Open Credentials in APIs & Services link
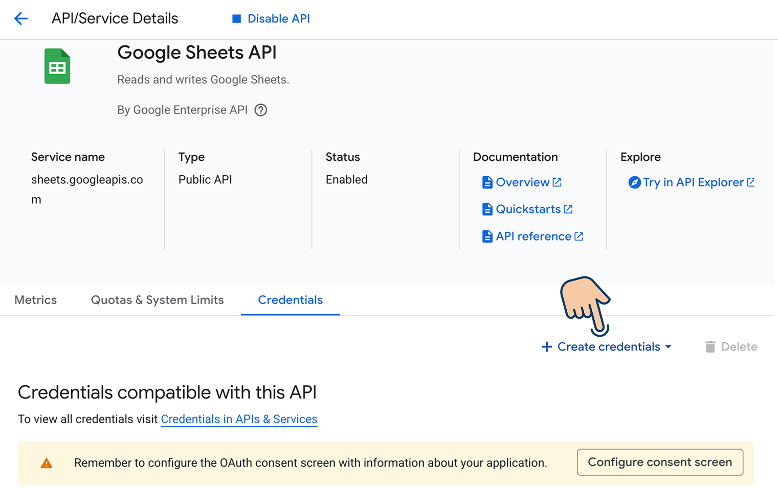 coord(239,419)
